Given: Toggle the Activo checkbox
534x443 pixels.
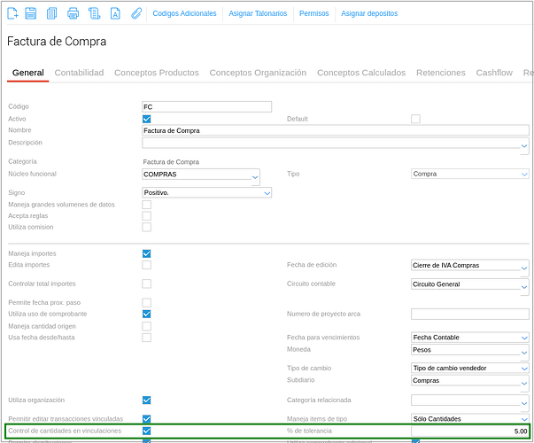Looking at the screenshot, I should 147,119.
